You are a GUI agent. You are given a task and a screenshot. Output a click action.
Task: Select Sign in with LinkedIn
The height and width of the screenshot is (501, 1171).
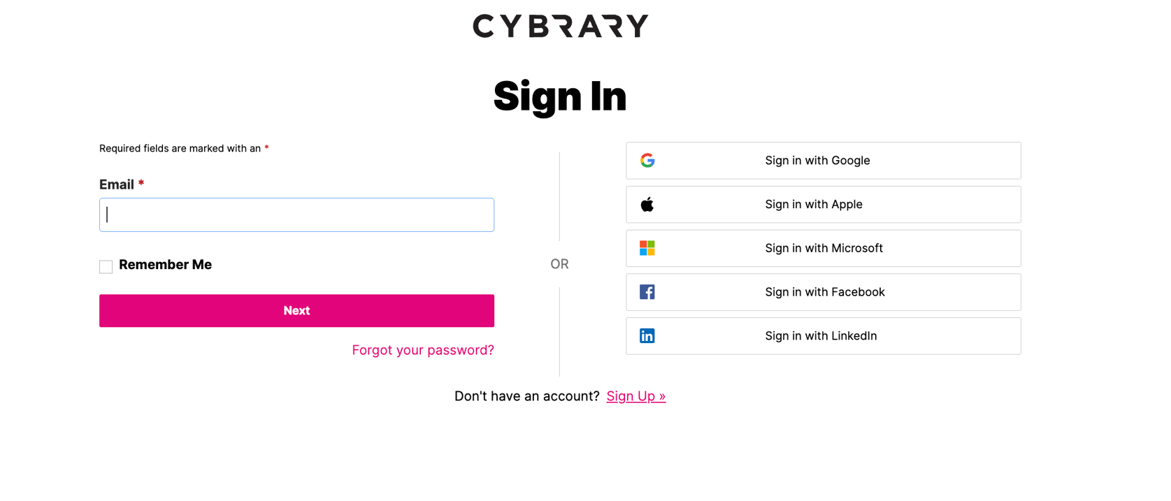coord(823,335)
